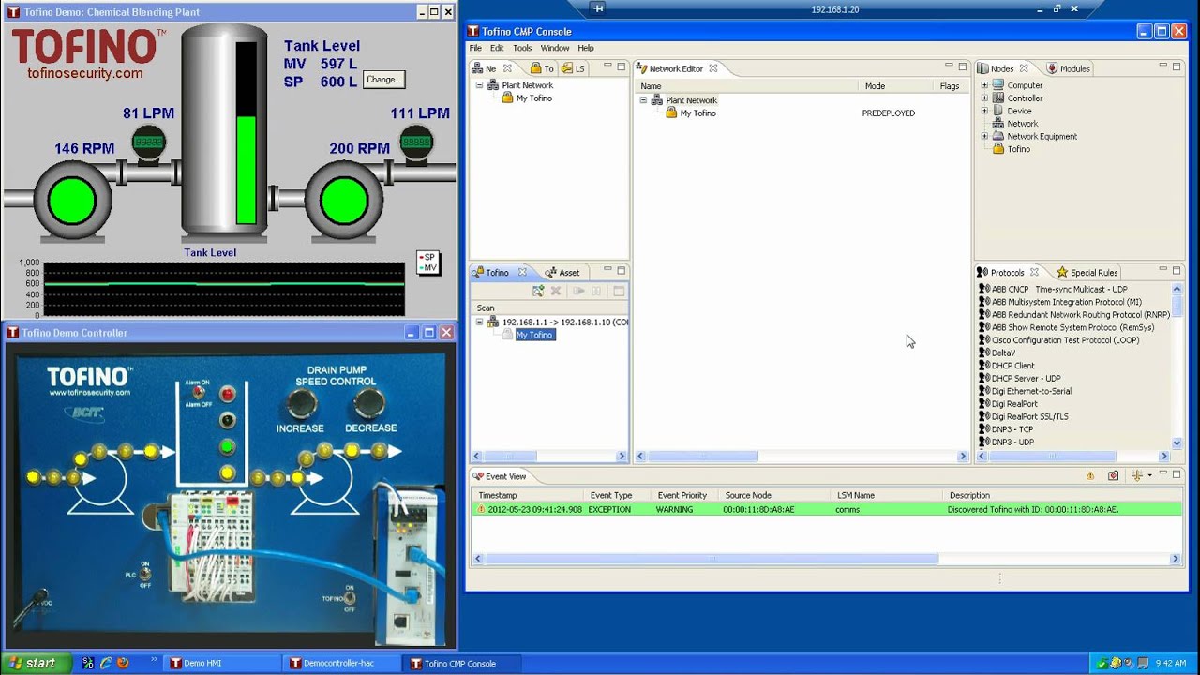Select the DeltaV protocol

(x=997, y=353)
